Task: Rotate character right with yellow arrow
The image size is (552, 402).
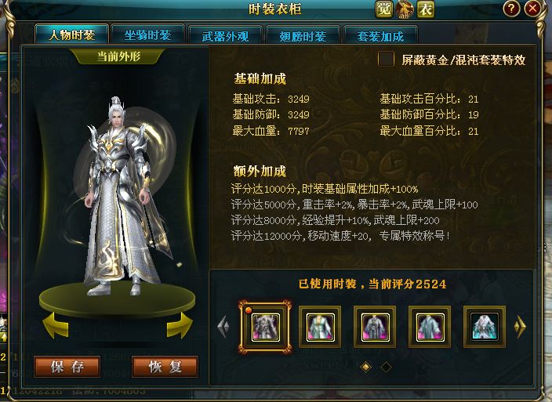Action: point(180,325)
